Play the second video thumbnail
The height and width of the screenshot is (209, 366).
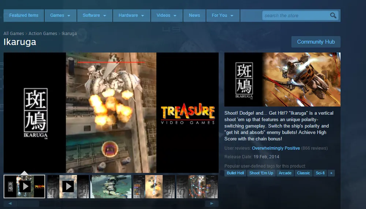click(68, 186)
